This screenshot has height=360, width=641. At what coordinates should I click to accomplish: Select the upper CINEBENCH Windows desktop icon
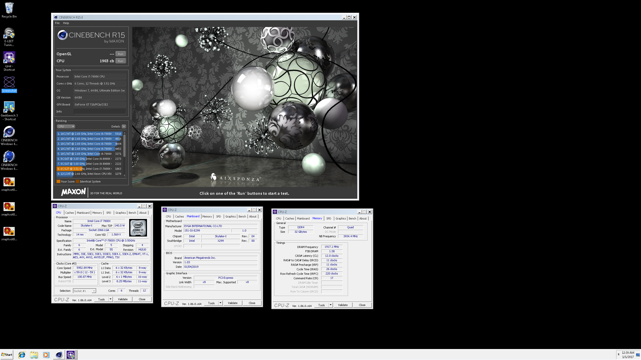[9, 135]
